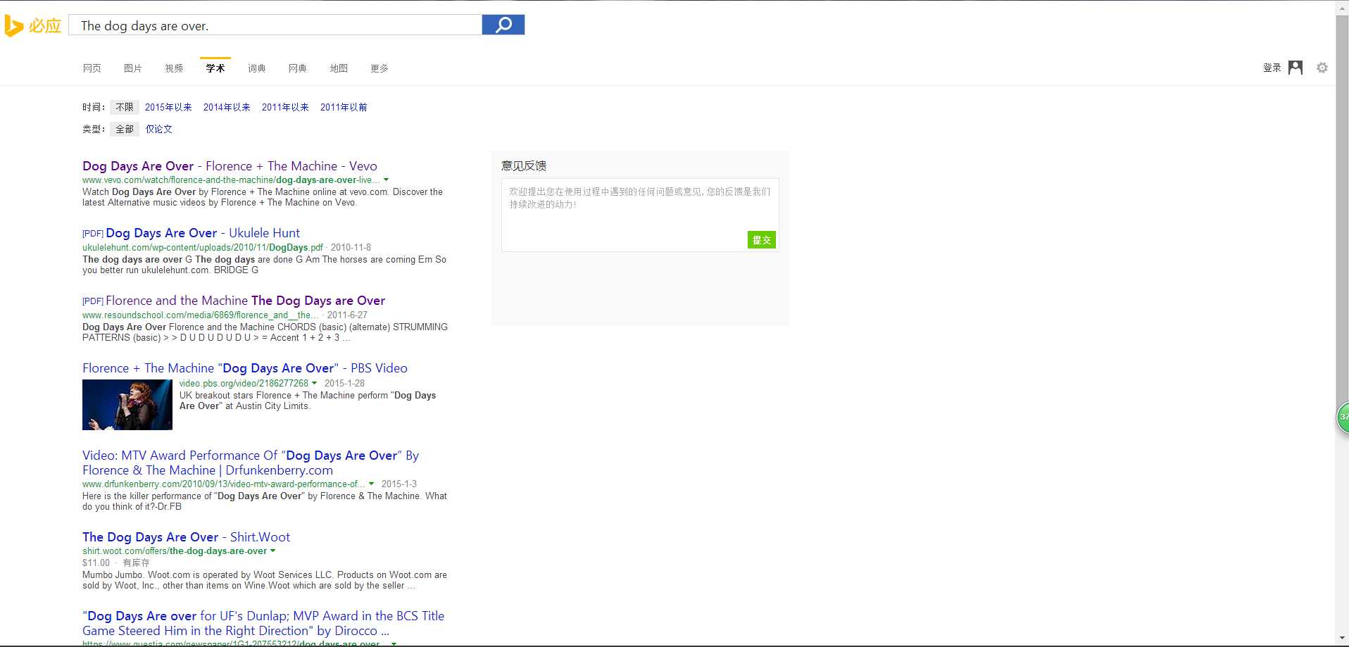This screenshot has width=1349, height=647.
Task: Click the Bing 必应 logo
Action: tap(33, 26)
